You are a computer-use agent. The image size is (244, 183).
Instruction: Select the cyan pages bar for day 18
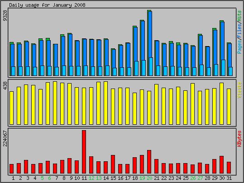pos(136,69)
